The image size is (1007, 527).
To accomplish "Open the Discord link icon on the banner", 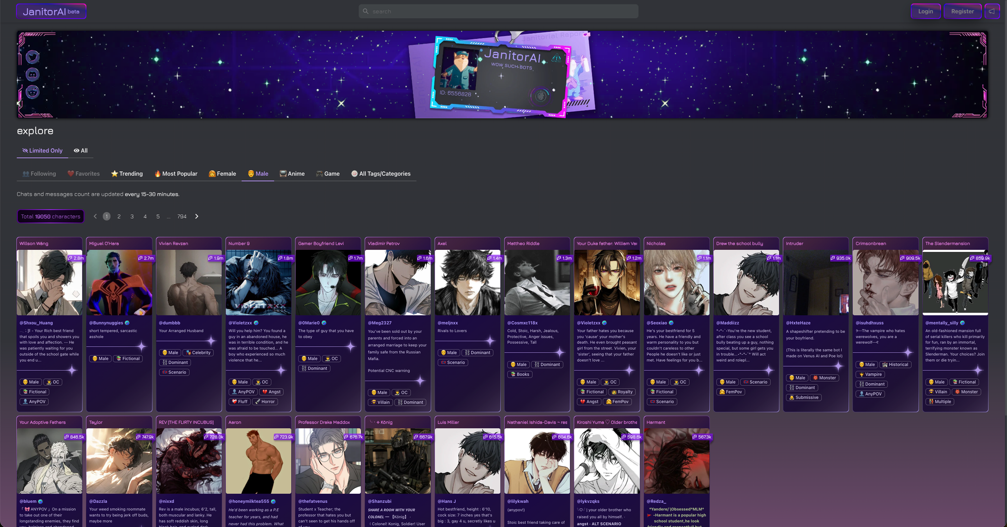I will [33, 75].
